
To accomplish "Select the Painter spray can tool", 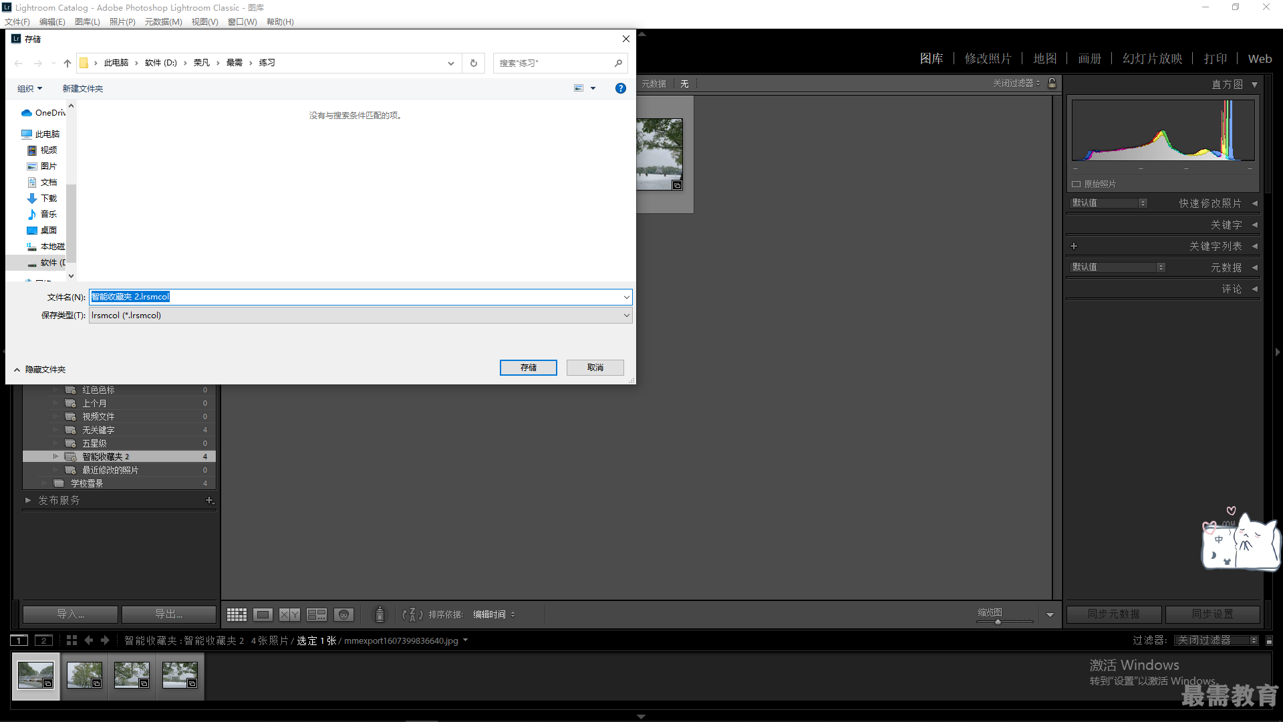I will pos(380,614).
